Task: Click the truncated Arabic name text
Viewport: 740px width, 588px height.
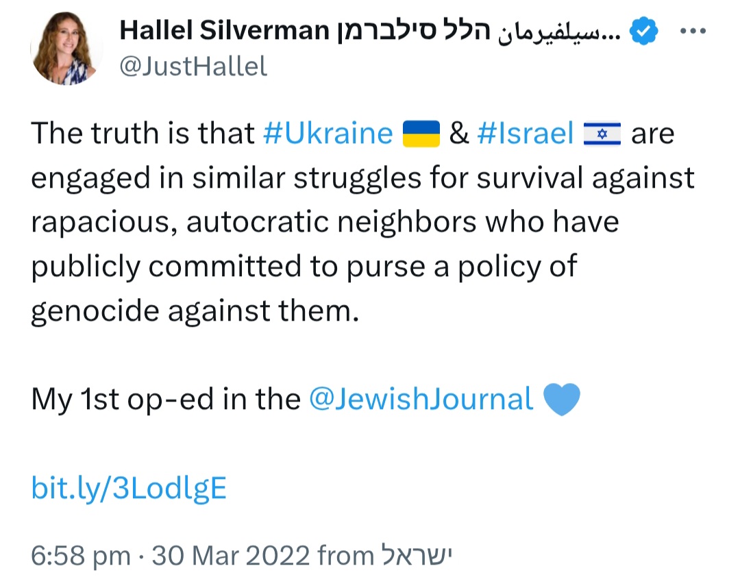Action: pyautogui.click(x=563, y=31)
